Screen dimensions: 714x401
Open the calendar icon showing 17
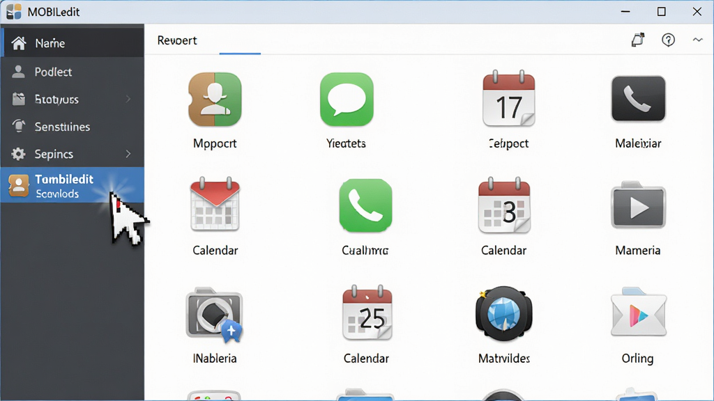tap(508, 98)
